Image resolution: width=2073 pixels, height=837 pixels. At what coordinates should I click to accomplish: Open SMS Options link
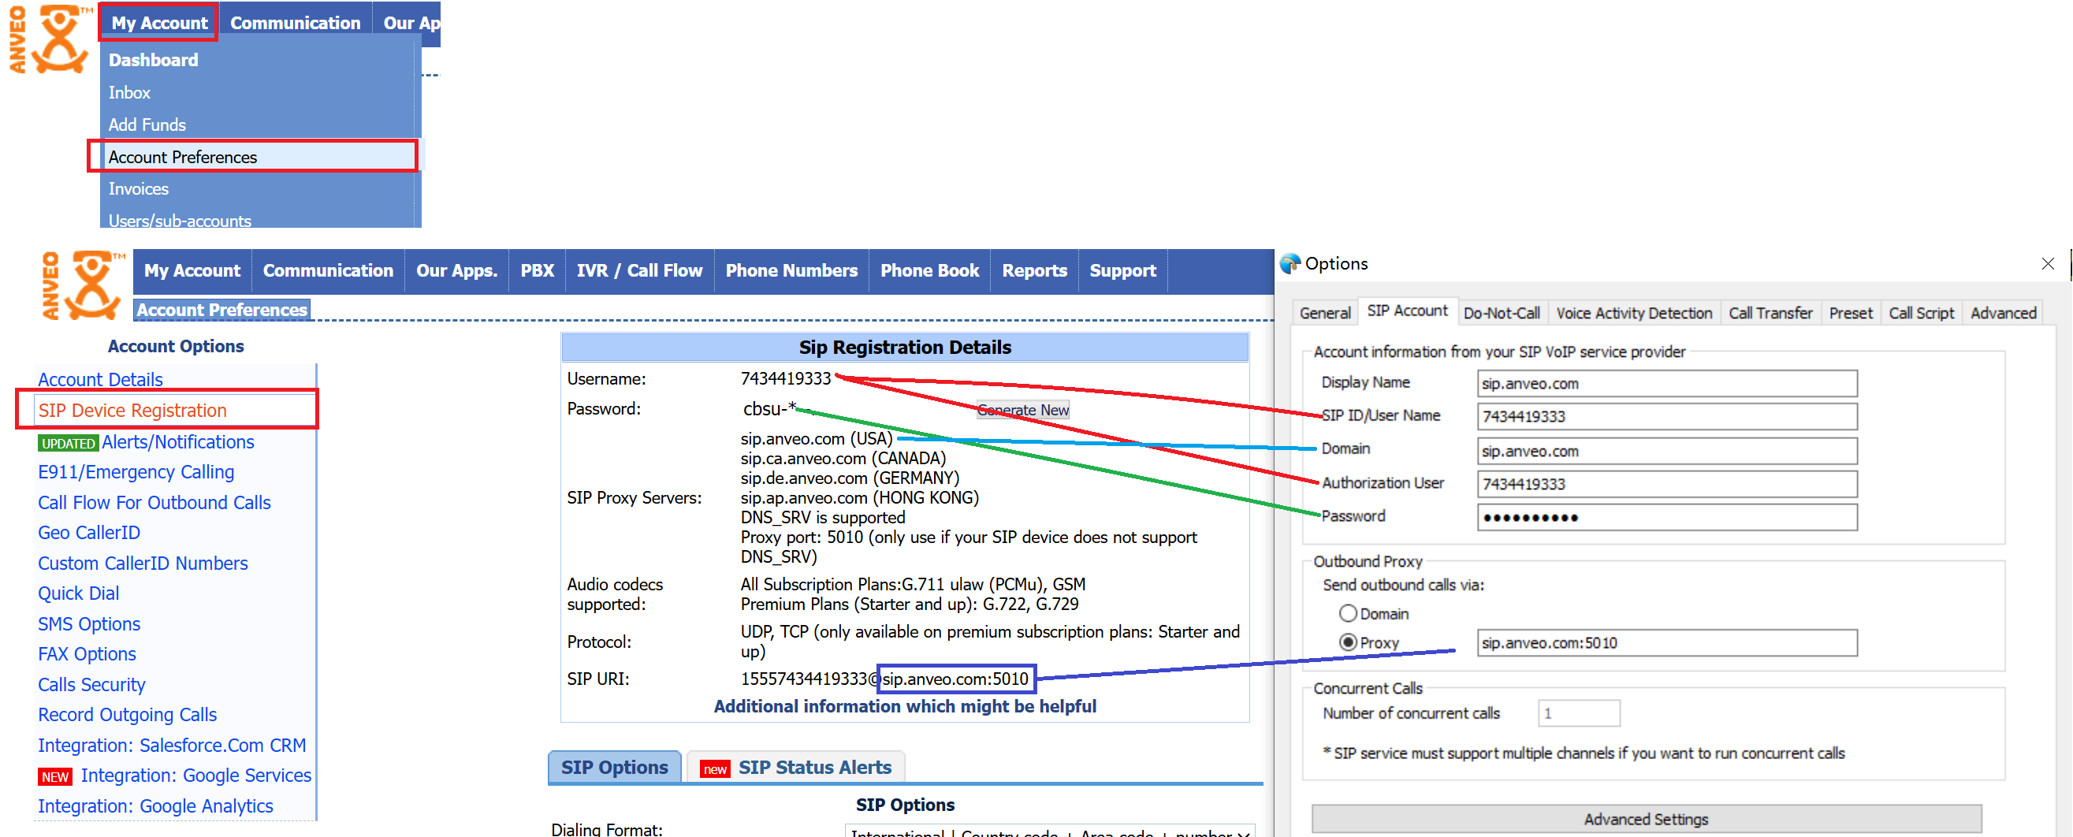(x=89, y=624)
